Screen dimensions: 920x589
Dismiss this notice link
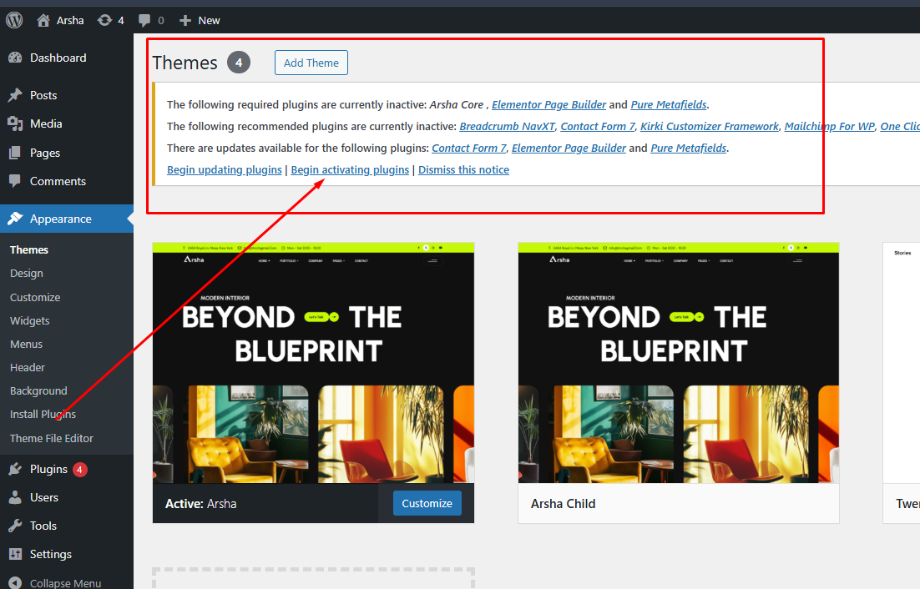[x=463, y=170]
